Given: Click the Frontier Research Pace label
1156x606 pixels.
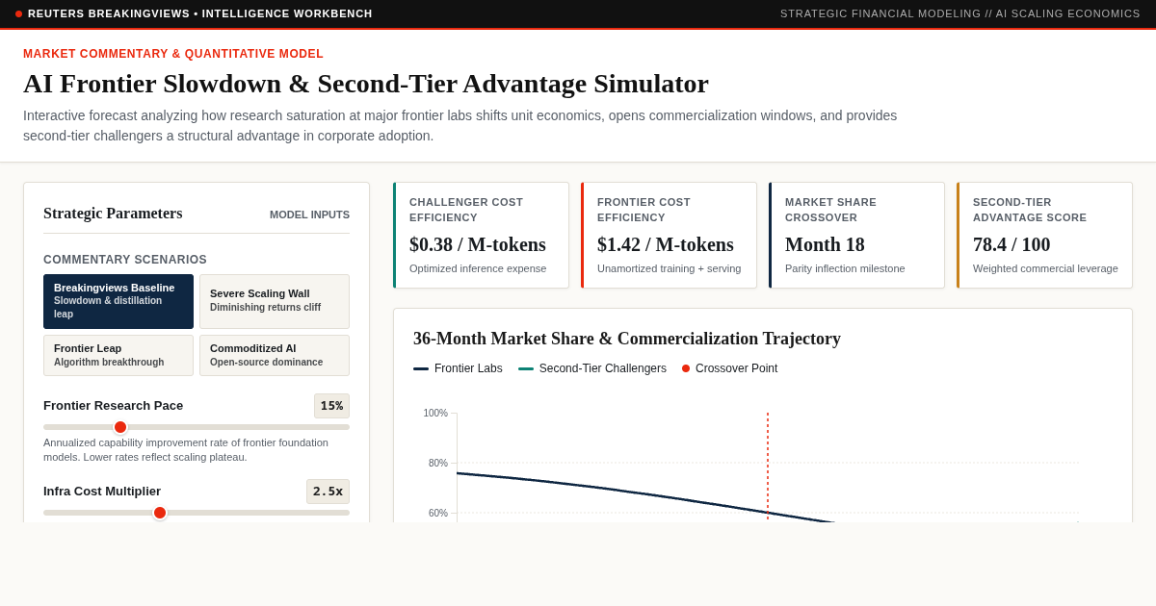Looking at the screenshot, I should 113,406.
